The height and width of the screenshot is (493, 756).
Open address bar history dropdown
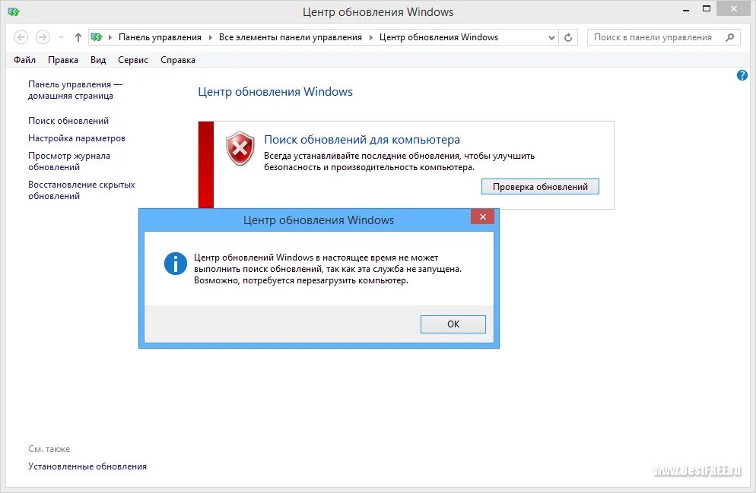pos(551,37)
